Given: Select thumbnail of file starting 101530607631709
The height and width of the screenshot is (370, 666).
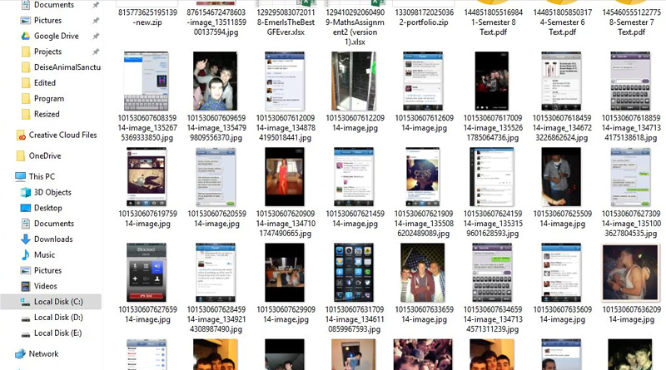Looking at the screenshot, I should tap(354, 273).
